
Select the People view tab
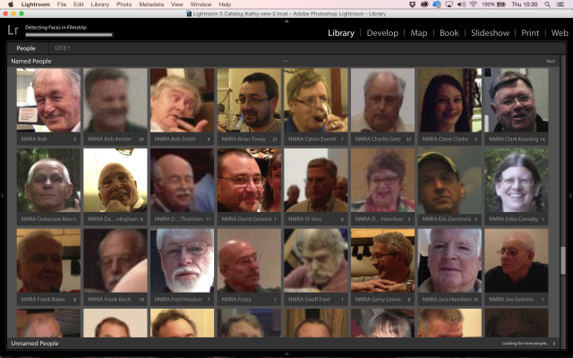(26, 48)
